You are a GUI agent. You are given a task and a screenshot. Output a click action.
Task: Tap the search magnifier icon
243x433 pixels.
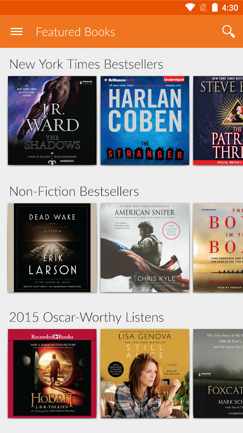229,31
